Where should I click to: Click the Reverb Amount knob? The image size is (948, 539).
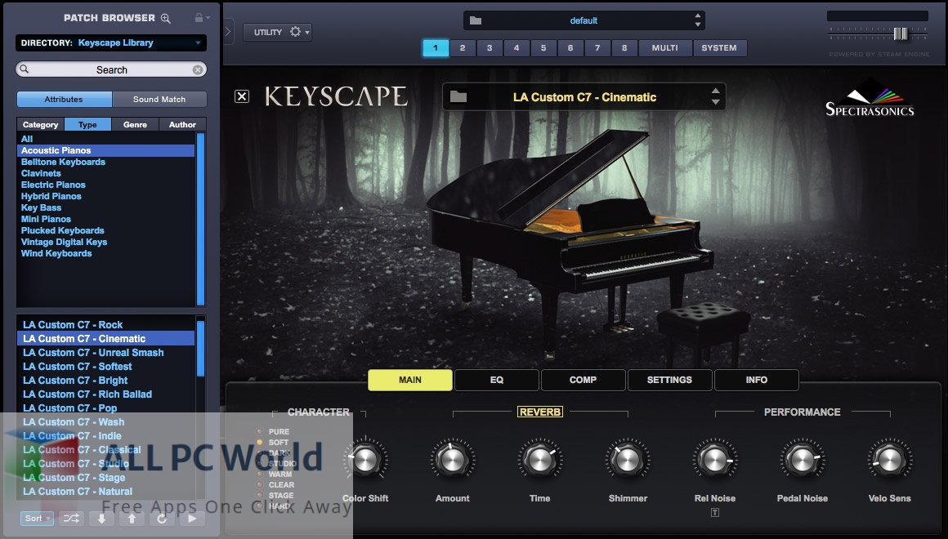click(x=452, y=460)
